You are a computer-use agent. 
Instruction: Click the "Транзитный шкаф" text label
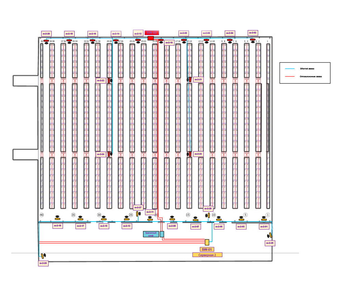pos(151,234)
